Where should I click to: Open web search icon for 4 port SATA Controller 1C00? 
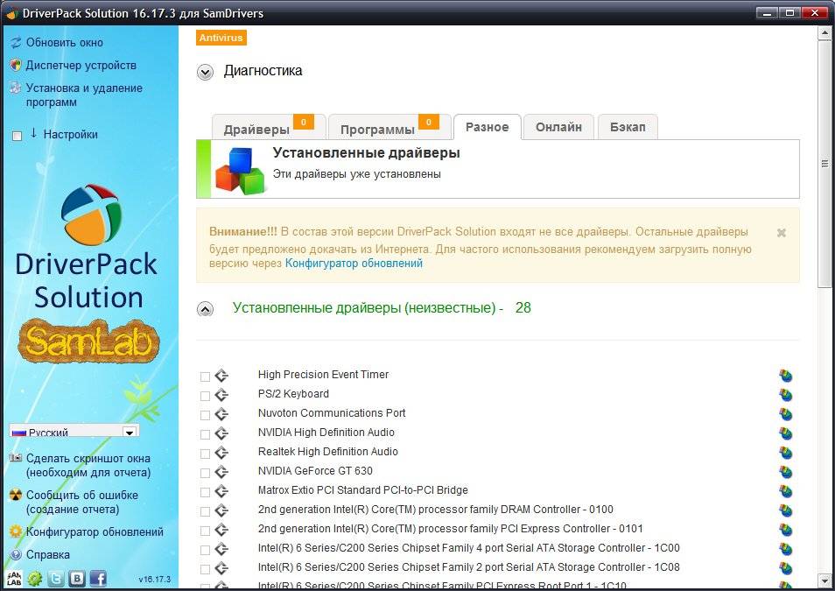click(785, 548)
